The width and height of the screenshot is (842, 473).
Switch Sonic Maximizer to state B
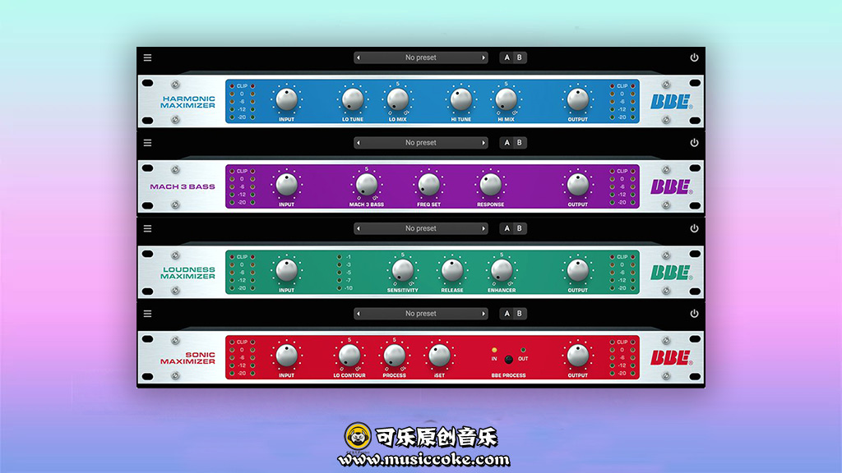[520, 314]
